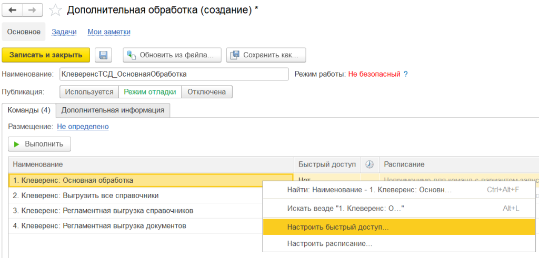
Task: Save using the floppy disk icon
Action: pos(103,55)
